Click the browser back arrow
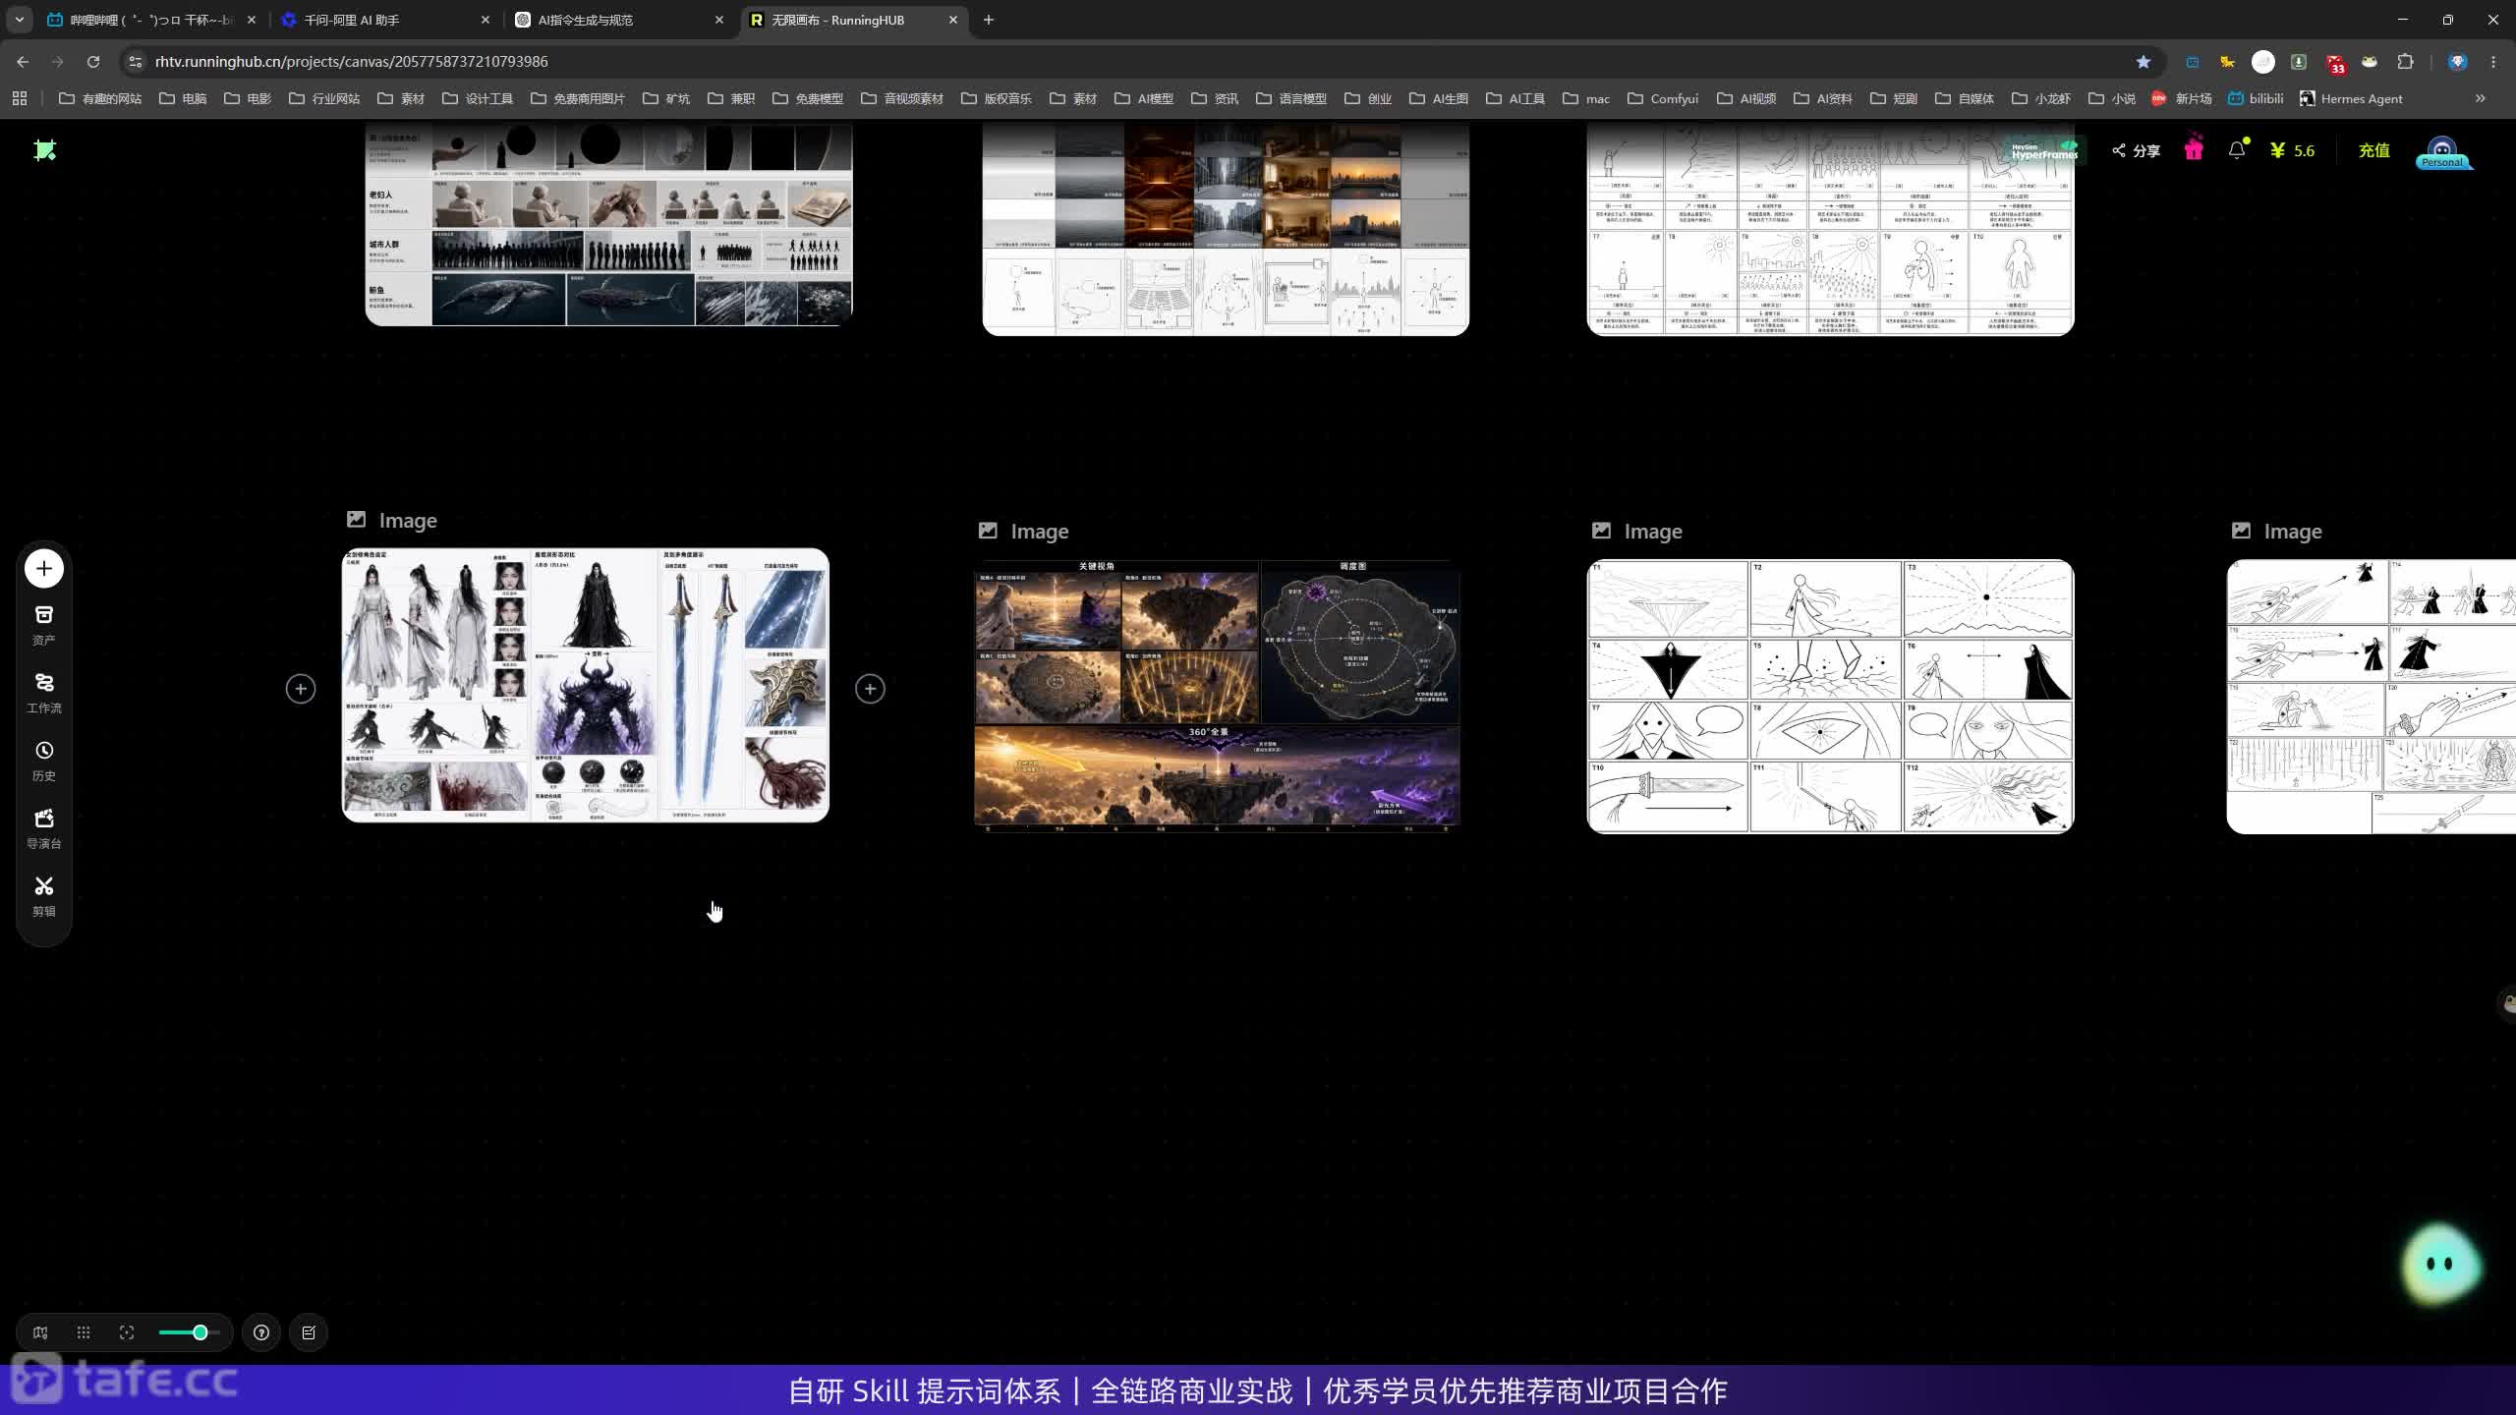The height and width of the screenshot is (1415, 2516). tap(23, 61)
